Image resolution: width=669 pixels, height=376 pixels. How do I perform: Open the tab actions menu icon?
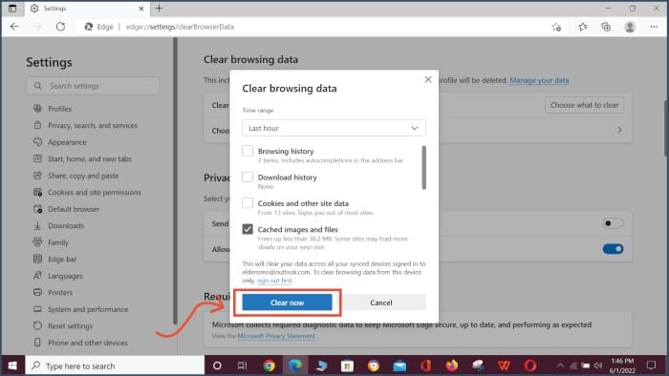(x=12, y=8)
